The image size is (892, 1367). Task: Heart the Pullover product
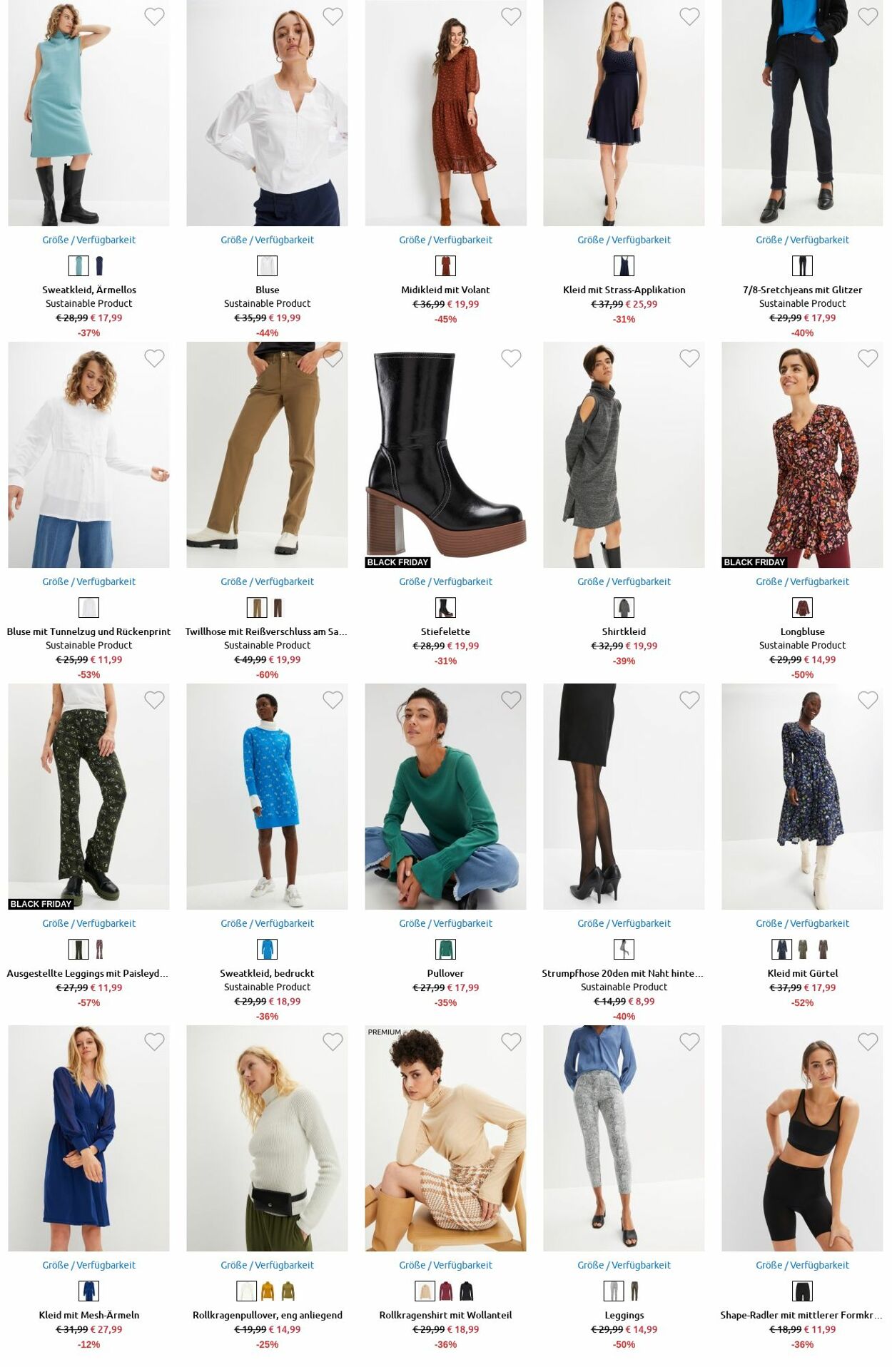tap(511, 700)
